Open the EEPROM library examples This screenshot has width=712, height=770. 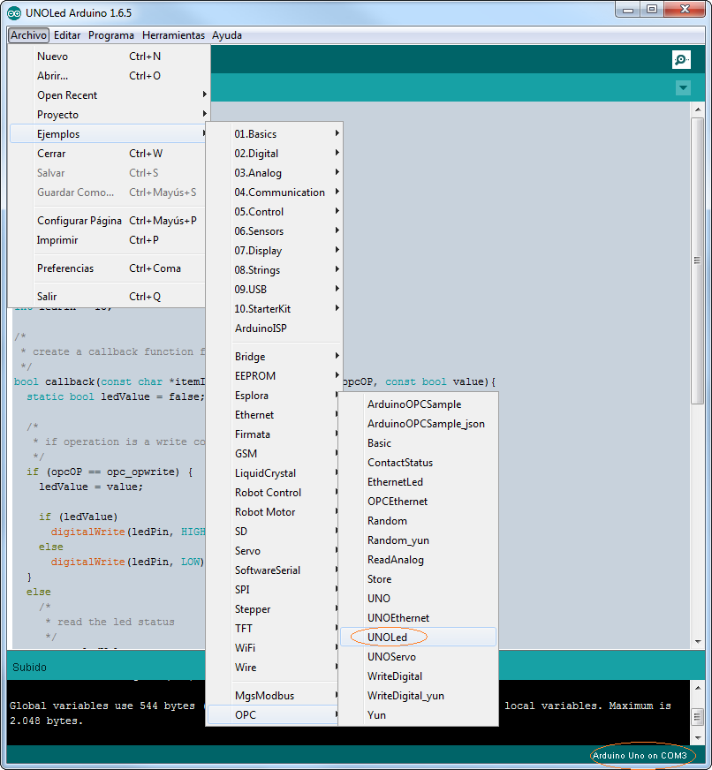pos(274,376)
